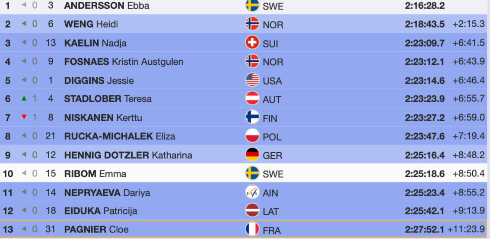
Task: Click the Poland flag beside POL
Action: coord(252,136)
